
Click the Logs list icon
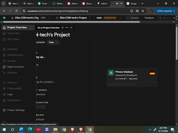point(4,94)
